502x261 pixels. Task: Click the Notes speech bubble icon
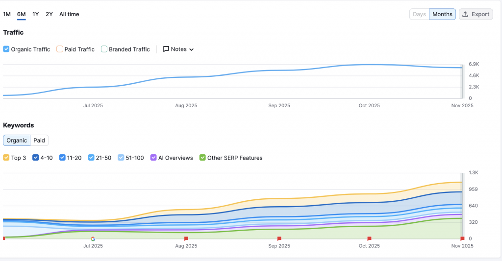pyautogui.click(x=166, y=49)
